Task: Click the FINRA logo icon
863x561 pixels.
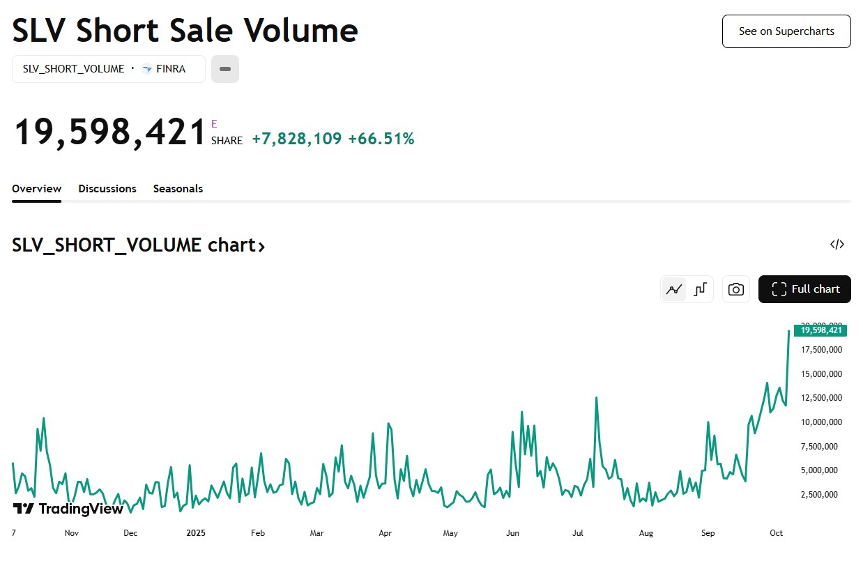Action: [146, 69]
